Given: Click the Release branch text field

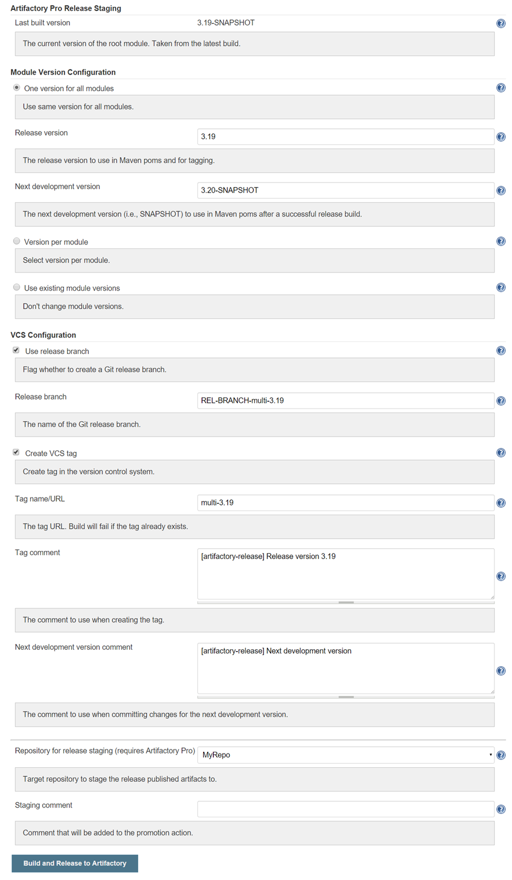Looking at the screenshot, I should click(345, 401).
